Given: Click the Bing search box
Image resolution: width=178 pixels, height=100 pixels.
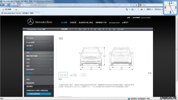Looking at the screenshot, I should 152,5.
